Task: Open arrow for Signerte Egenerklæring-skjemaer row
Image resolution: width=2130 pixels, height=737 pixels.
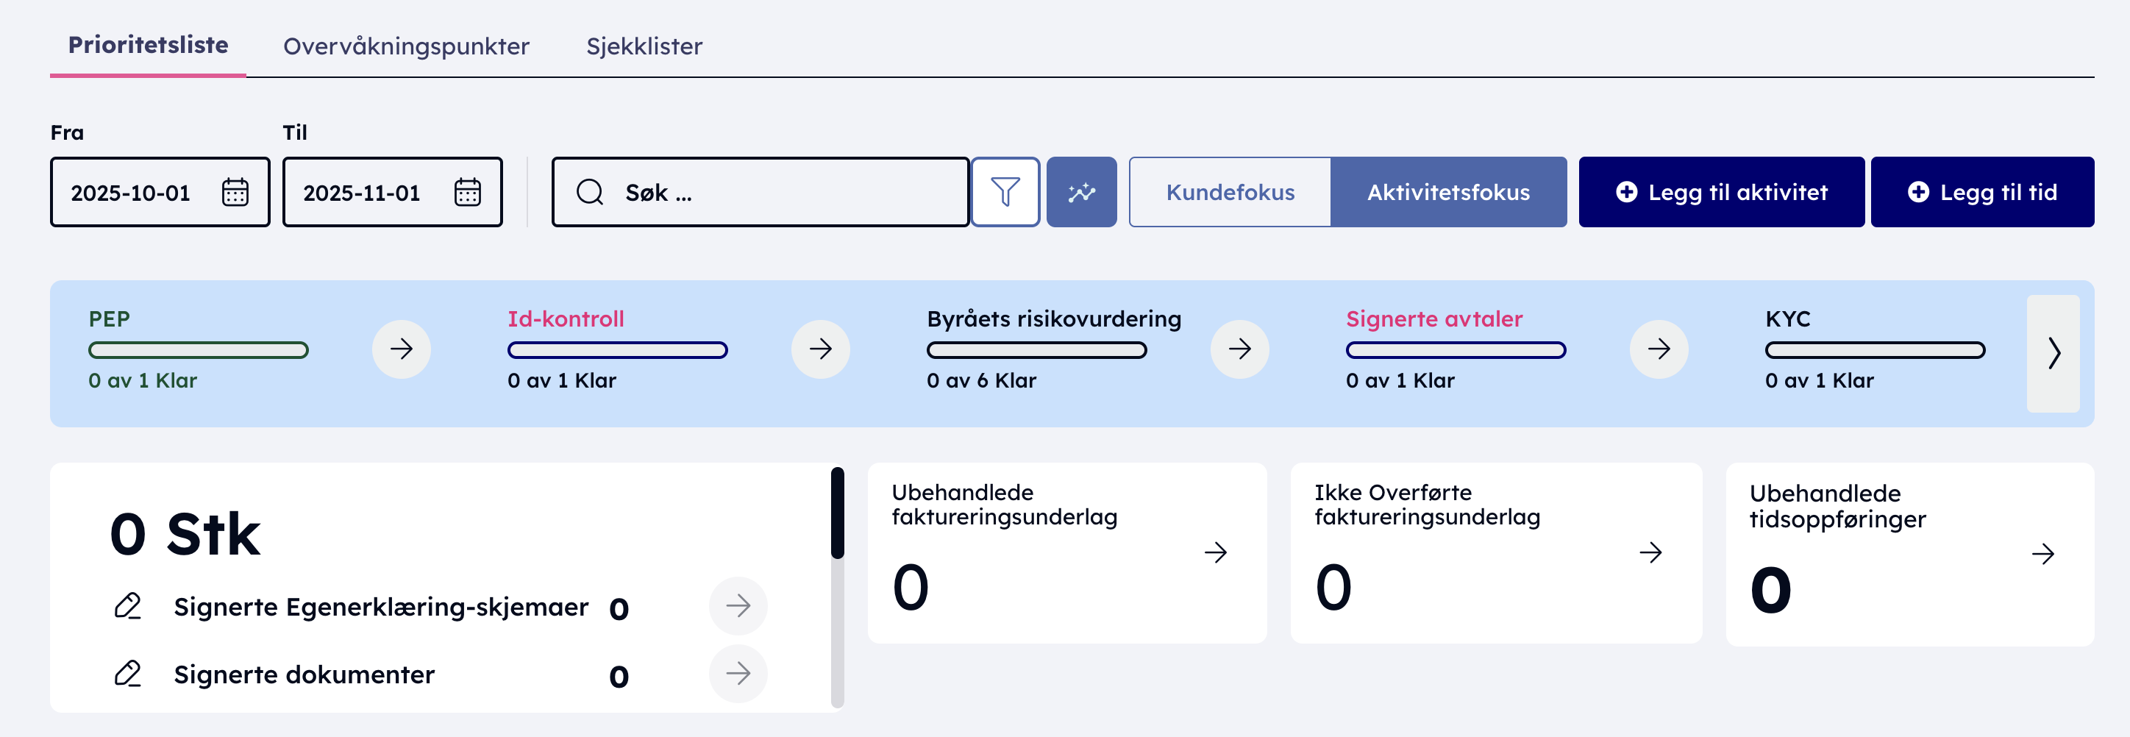Action: 738,605
